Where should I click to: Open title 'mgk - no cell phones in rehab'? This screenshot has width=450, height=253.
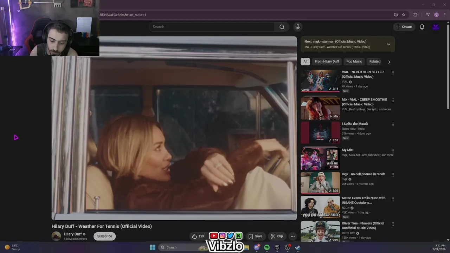coord(364,174)
